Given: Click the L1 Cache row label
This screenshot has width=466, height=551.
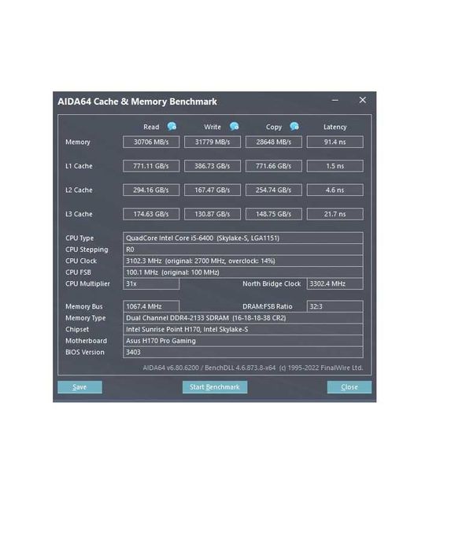Looking at the screenshot, I should 79,166.
